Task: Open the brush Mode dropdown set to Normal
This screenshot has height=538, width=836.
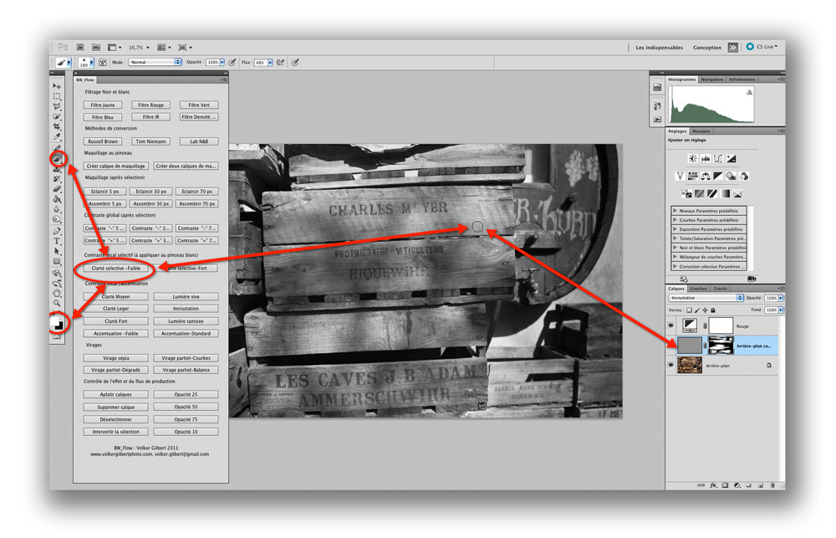Action: (x=155, y=63)
